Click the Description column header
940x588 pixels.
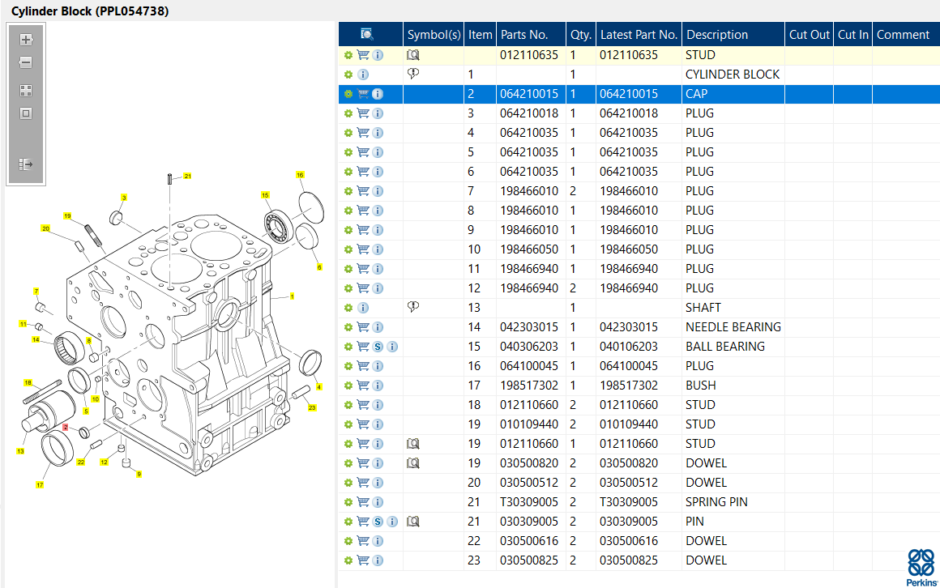(716, 34)
